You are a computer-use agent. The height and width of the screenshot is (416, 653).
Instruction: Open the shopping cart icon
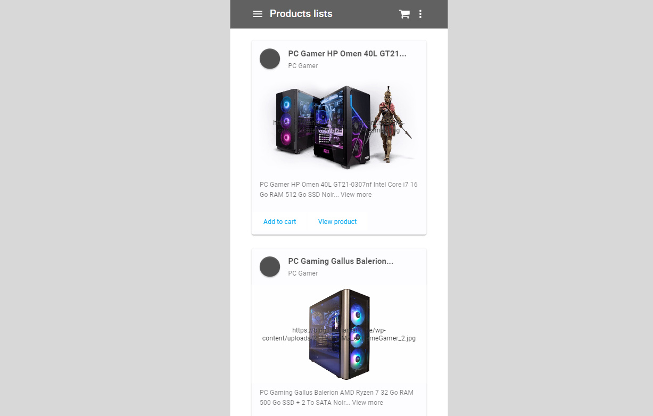click(x=404, y=14)
